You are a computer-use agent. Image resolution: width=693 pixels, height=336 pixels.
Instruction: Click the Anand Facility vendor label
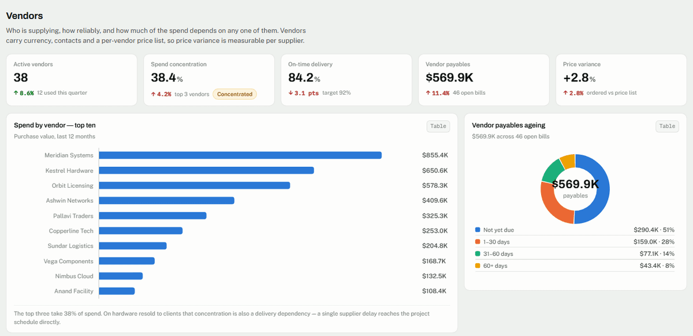point(74,291)
